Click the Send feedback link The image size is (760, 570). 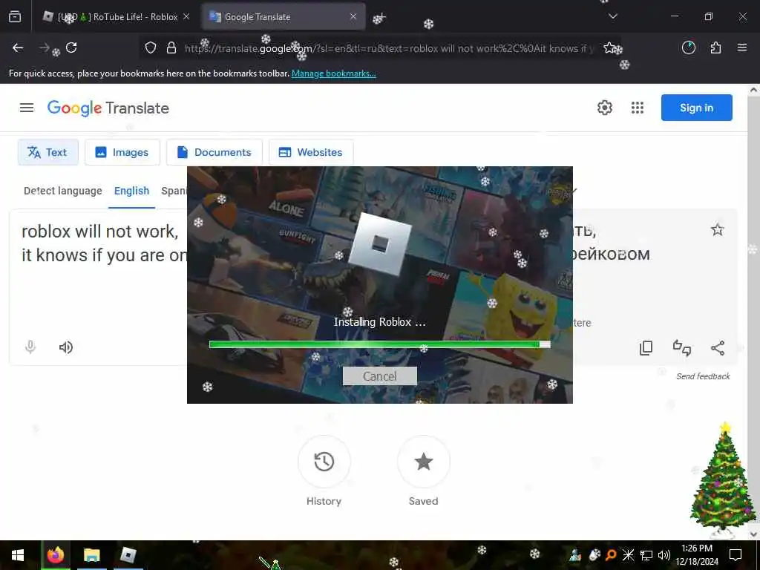(704, 376)
